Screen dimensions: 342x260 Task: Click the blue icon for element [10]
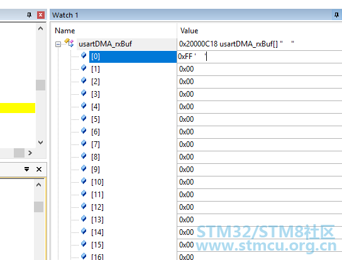coord(84,181)
